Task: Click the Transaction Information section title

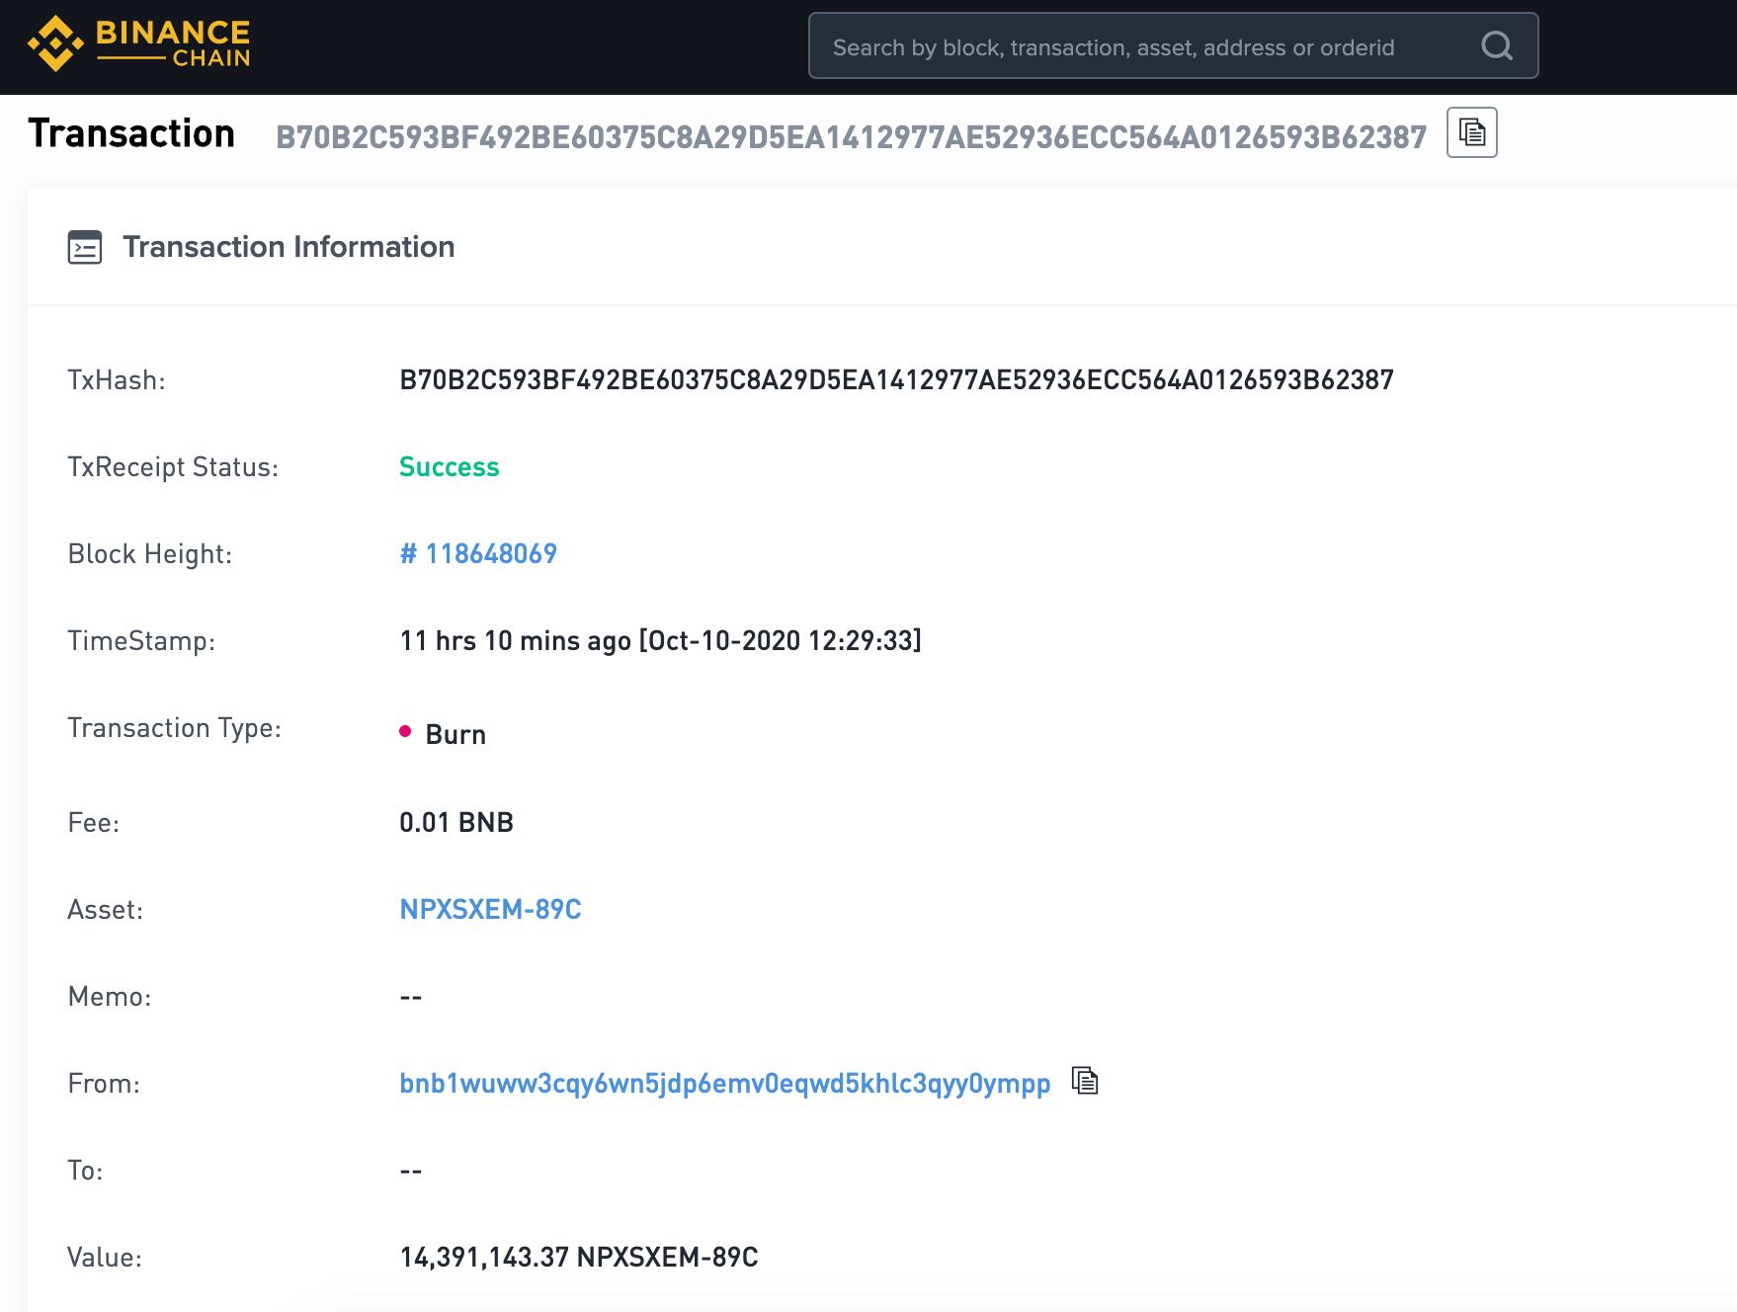Action: coord(289,247)
